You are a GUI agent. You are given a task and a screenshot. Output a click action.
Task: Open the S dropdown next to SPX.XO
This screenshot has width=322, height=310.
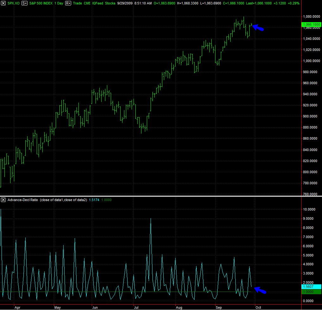pyautogui.click(x=24, y=3)
